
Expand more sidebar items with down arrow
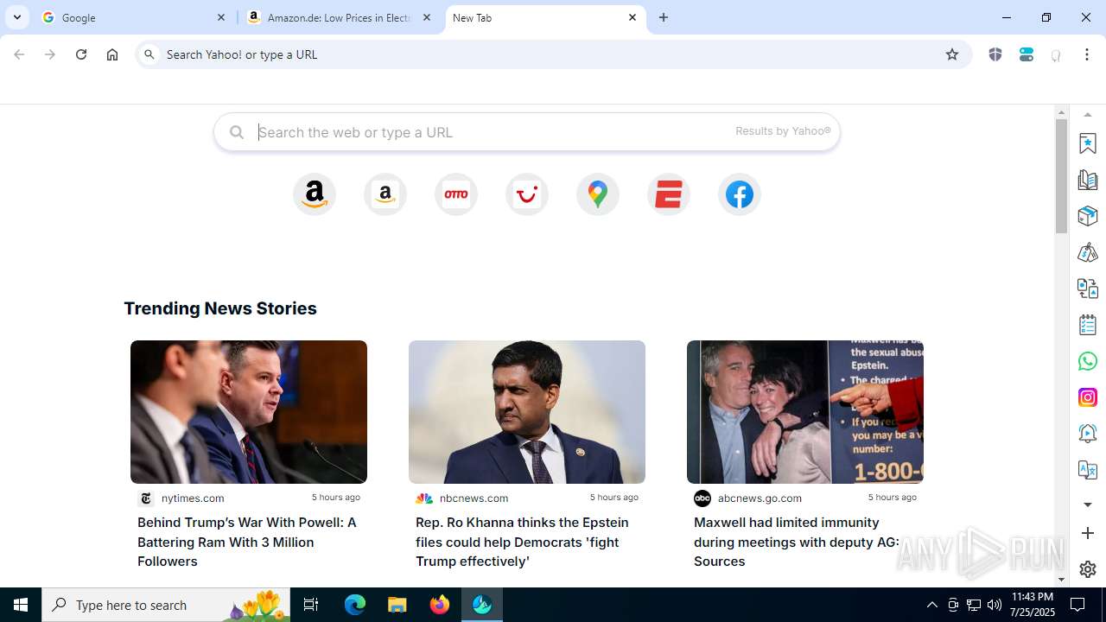[x=1088, y=505]
